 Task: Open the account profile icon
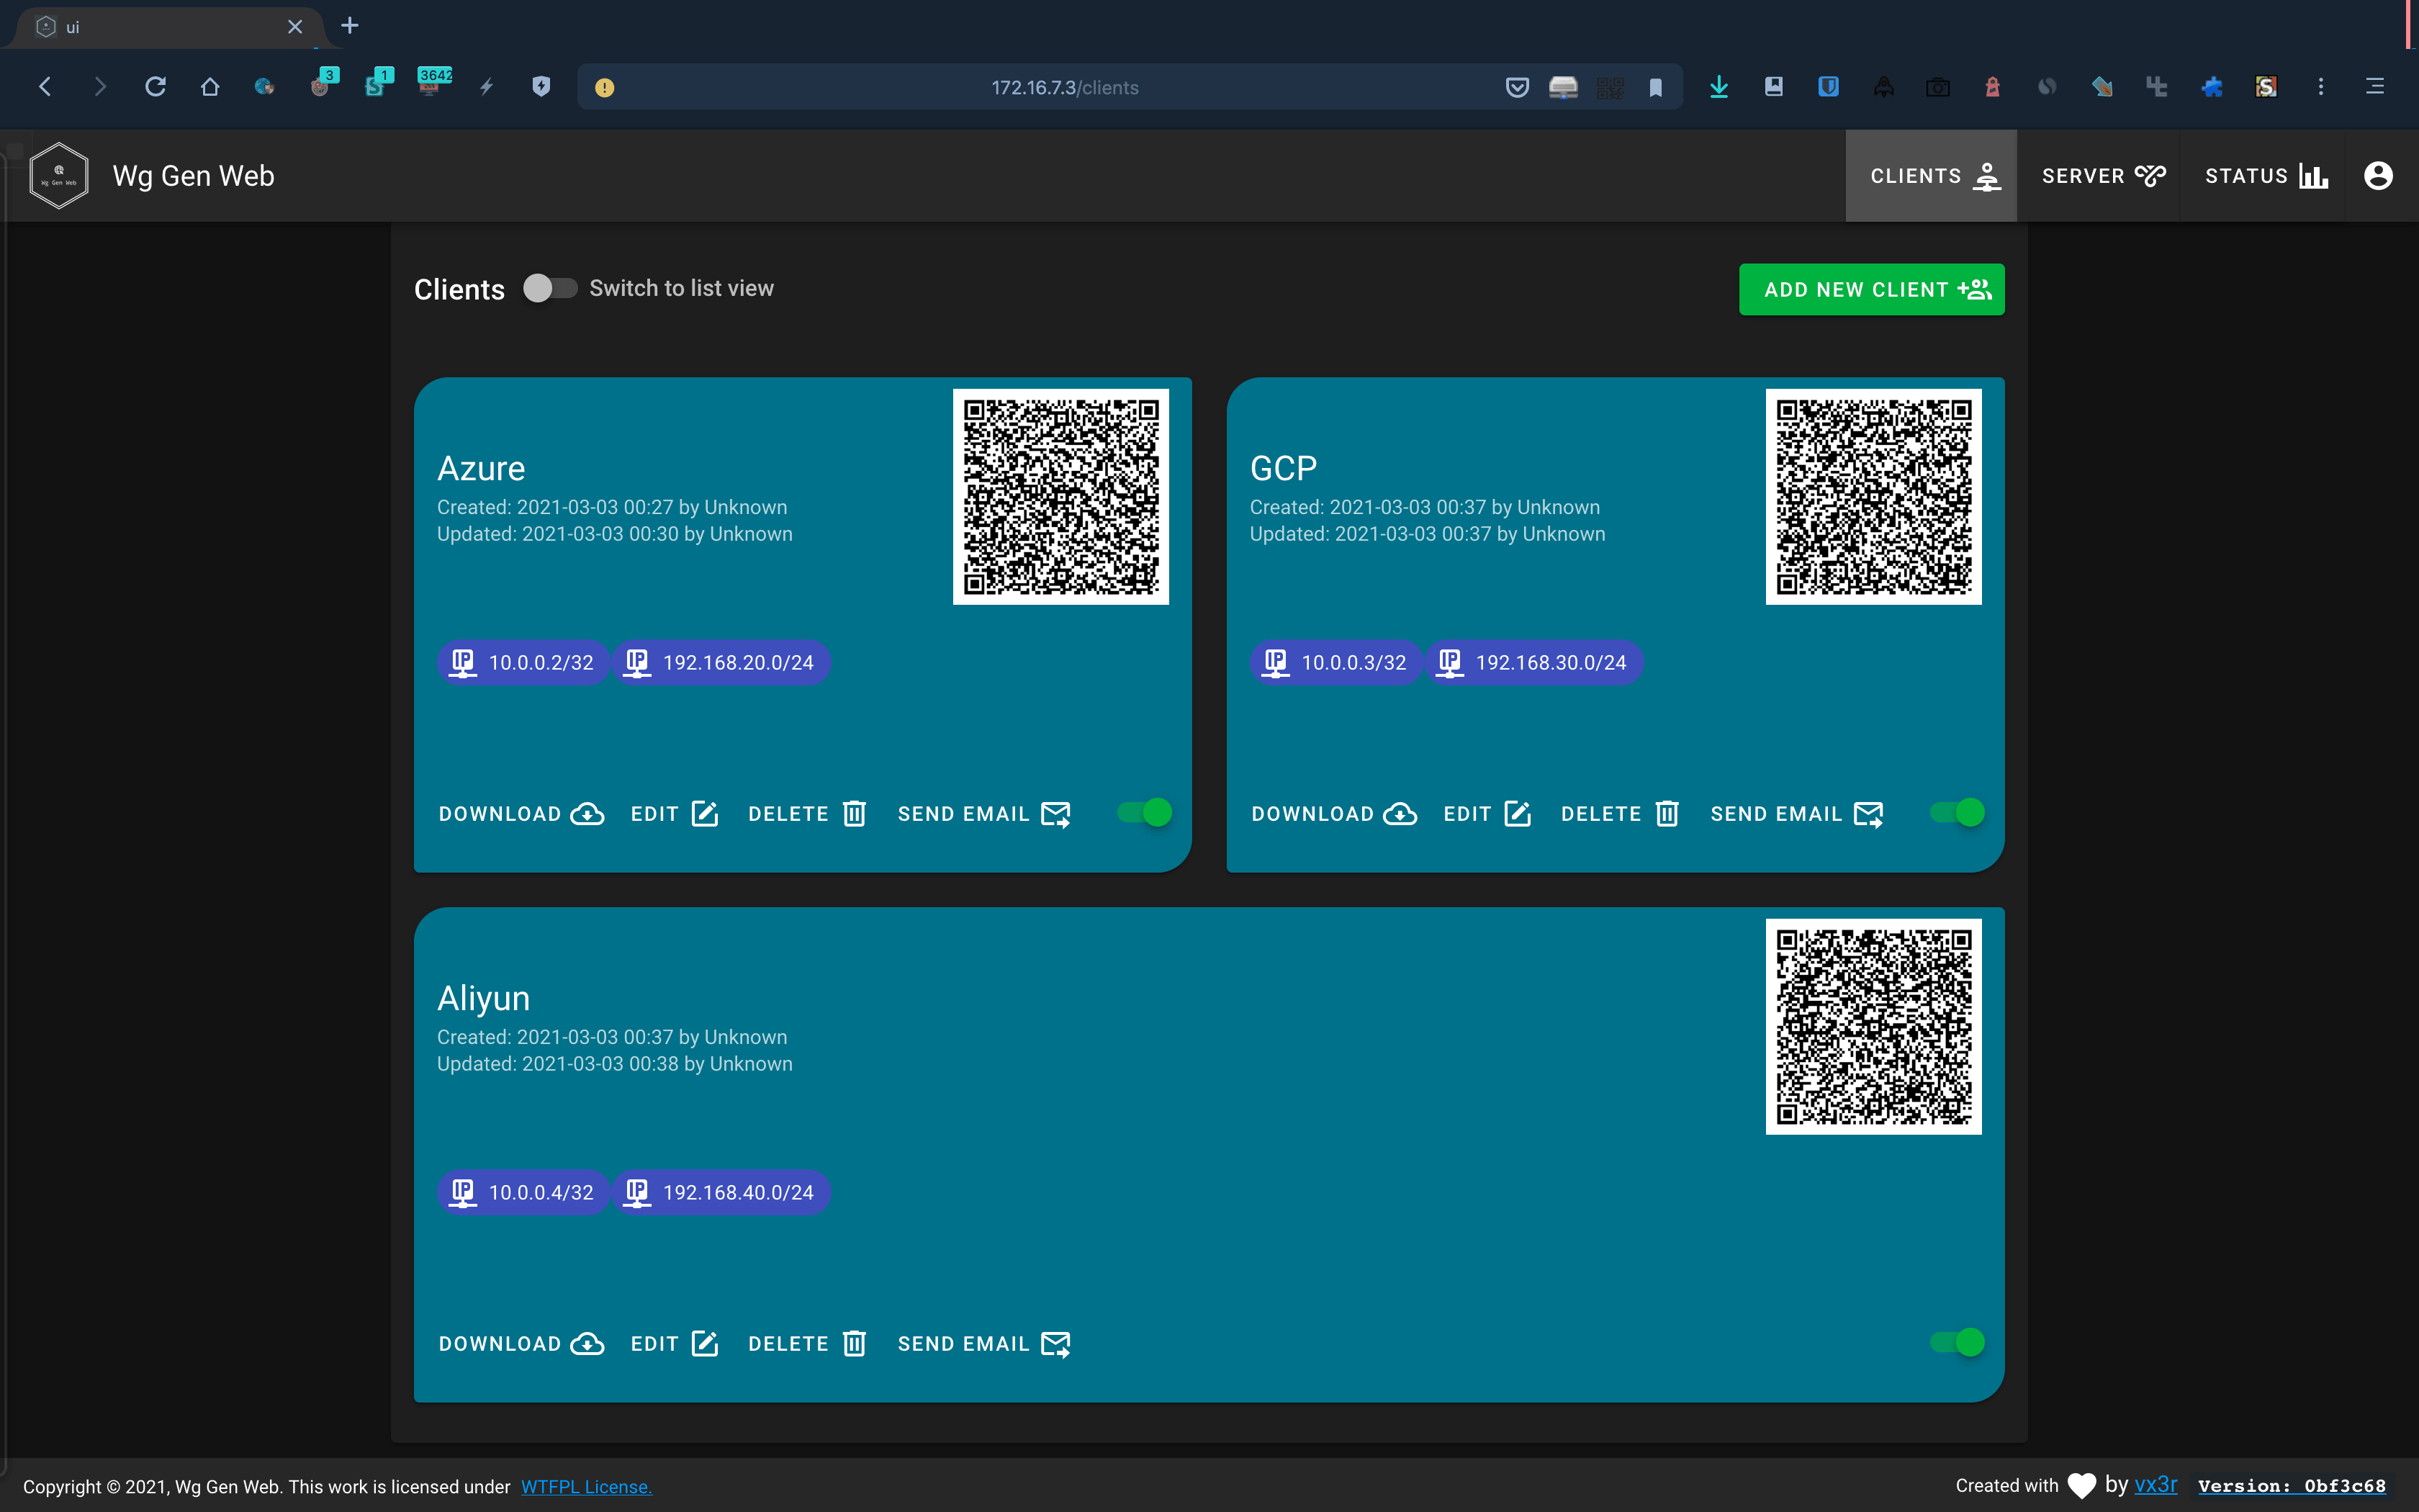click(x=2377, y=175)
